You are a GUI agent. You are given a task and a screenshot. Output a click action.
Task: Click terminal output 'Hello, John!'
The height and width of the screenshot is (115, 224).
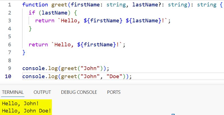coord(20,103)
